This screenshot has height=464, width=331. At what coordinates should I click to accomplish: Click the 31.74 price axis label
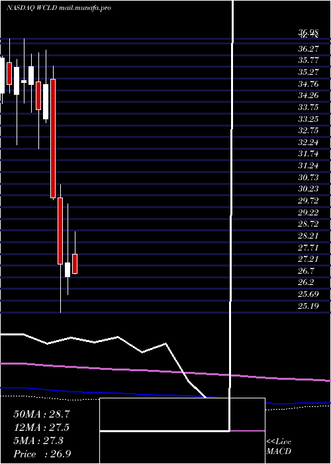click(309, 154)
